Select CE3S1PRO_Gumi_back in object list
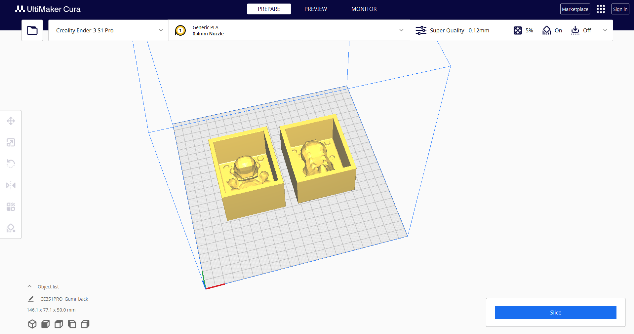634x334 pixels. point(64,299)
